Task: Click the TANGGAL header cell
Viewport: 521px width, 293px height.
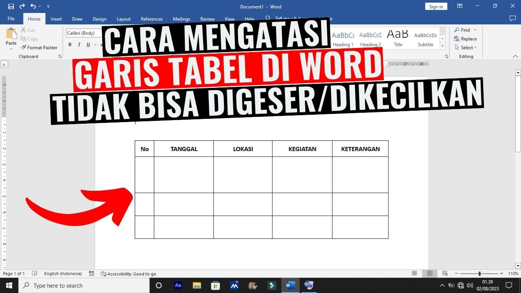Action: [x=184, y=149]
